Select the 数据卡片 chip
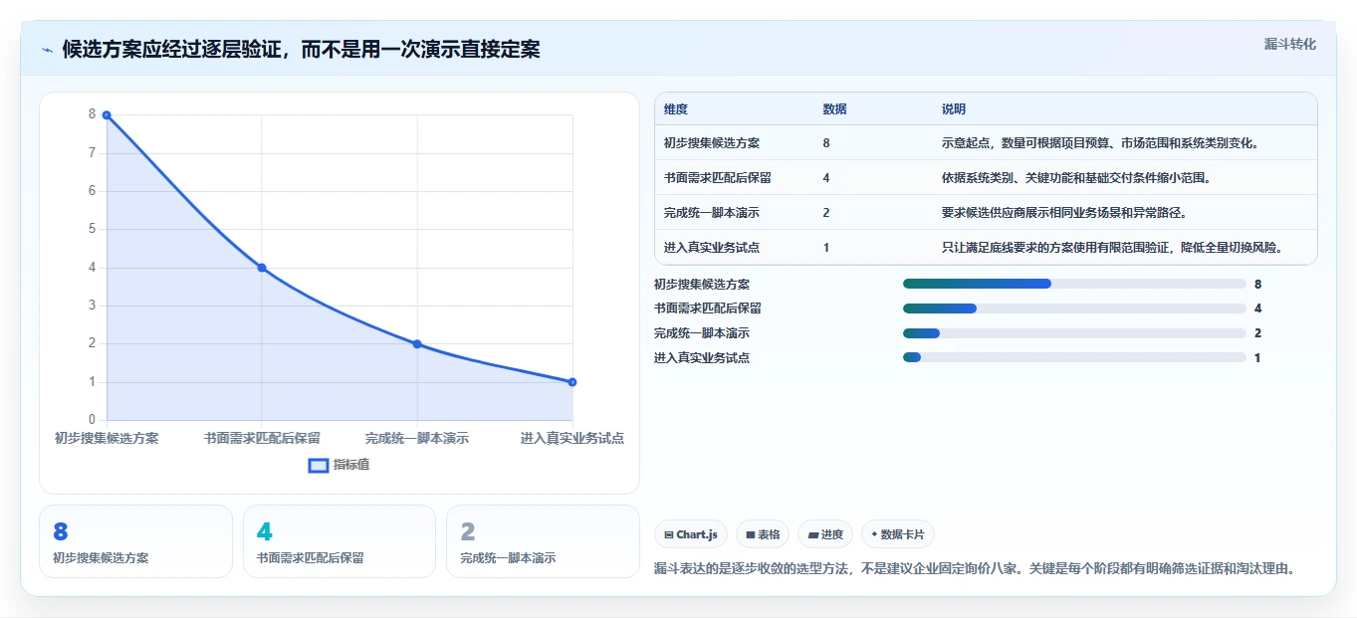 tap(898, 534)
